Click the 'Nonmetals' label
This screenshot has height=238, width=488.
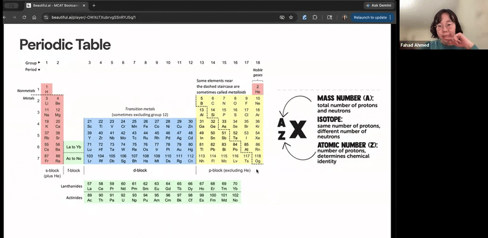pyautogui.click(x=25, y=91)
